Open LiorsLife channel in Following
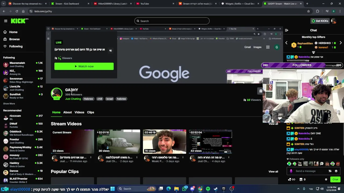 (x=23, y=88)
